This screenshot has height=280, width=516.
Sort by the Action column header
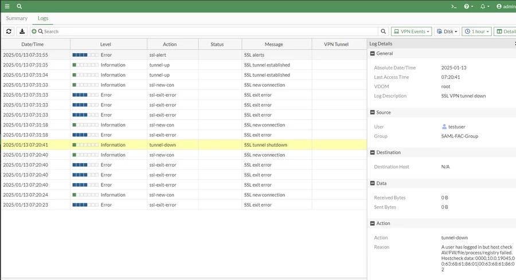170,44
